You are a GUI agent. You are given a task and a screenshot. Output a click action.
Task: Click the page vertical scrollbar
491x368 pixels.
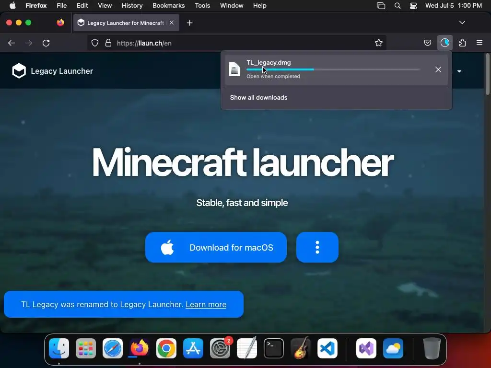pos(487,74)
